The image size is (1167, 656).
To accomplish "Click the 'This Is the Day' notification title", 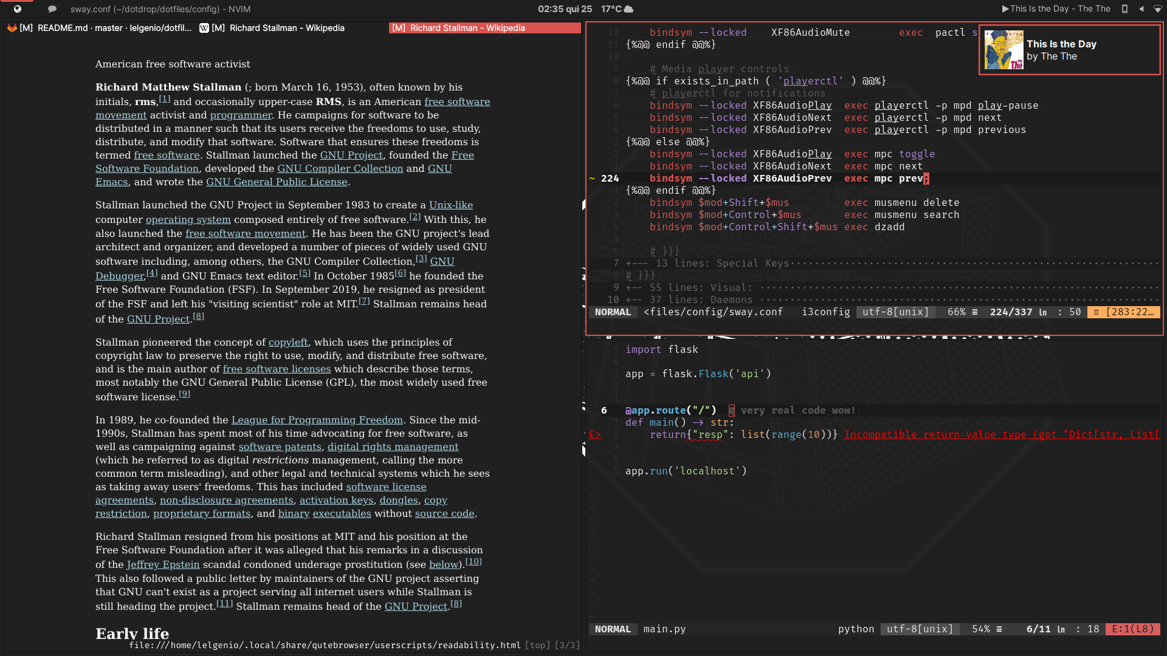I will pos(1061,44).
